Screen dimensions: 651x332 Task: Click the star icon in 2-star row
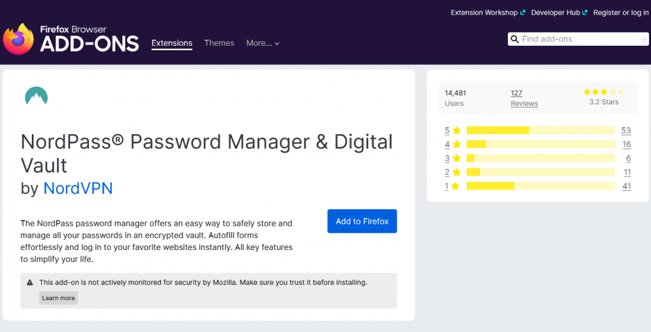pos(456,172)
